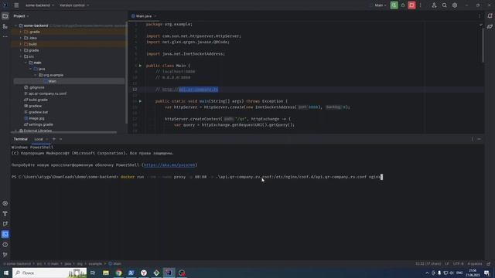Collapse the org.example package
Screen dimensions: 495x278
tap(36, 75)
